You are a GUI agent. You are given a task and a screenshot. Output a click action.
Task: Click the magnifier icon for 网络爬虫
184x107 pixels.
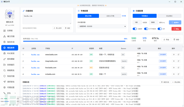point(5,70)
